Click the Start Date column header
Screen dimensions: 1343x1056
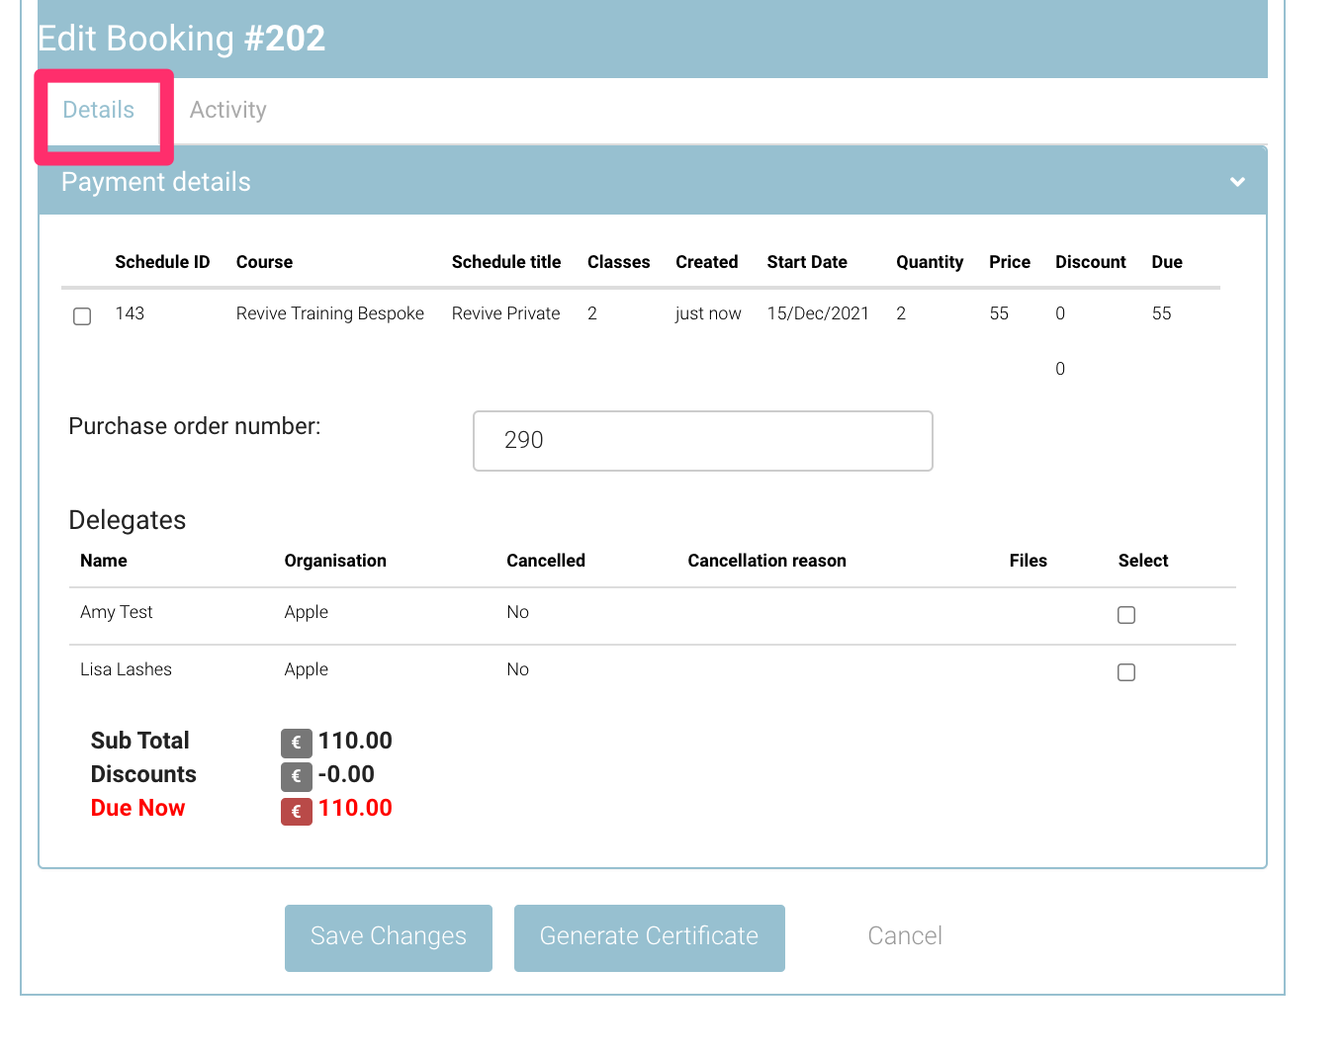(806, 262)
